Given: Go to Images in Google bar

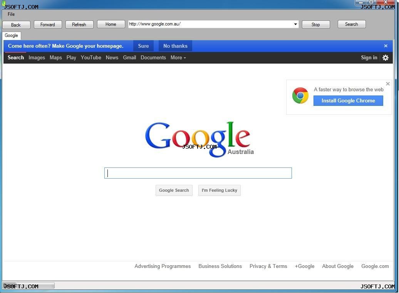Looking at the screenshot, I should pyautogui.click(x=37, y=58).
